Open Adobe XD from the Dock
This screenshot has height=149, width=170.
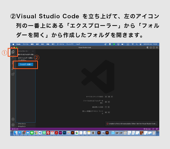60,133
